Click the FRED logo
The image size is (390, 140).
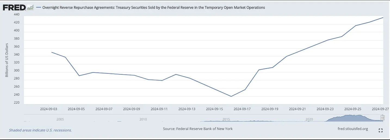tap(14, 8)
